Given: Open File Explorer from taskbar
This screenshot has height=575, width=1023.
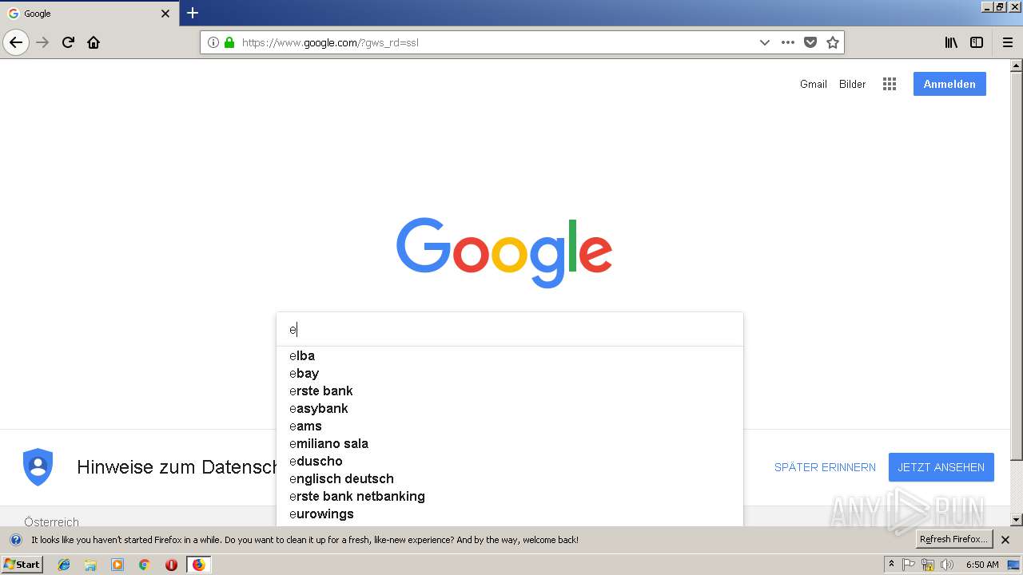Looking at the screenshot, I should coord(90,565).
